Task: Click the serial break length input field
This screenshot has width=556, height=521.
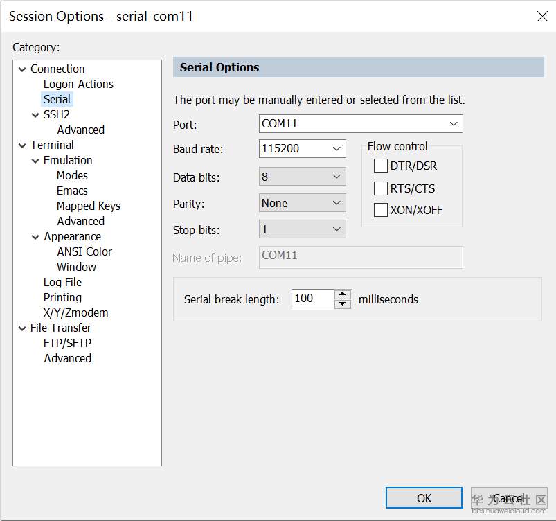Action: coord(312,299)
